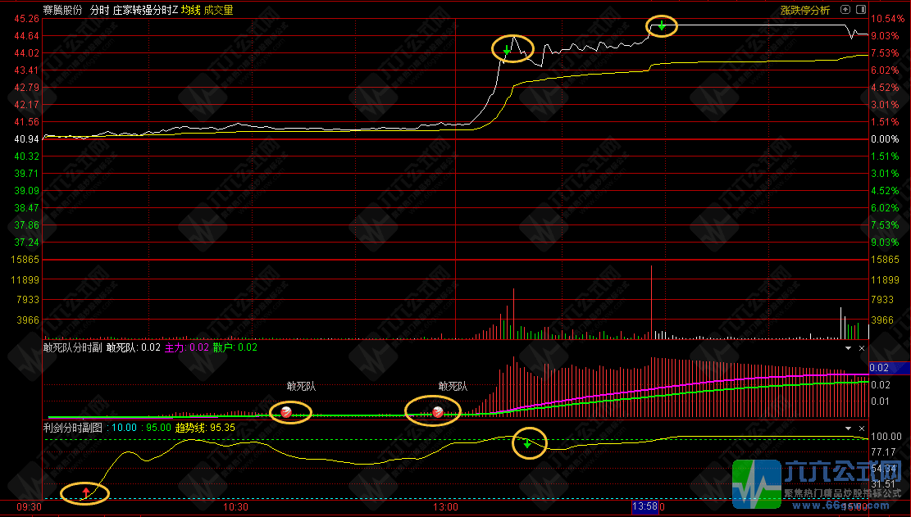Screen dimensions: 911x517
Task: Click the green down arrow at limit-up price
Action: (x=662, y=26)
